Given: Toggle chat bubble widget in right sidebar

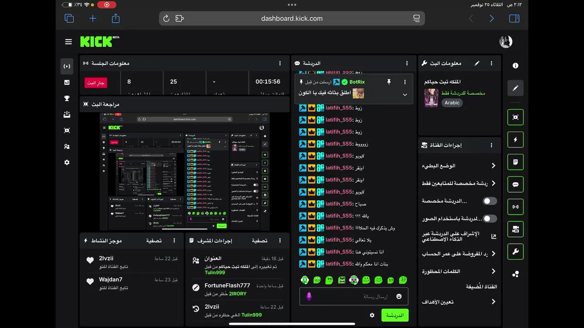Looking at the screenshot, I should (516, 184).
